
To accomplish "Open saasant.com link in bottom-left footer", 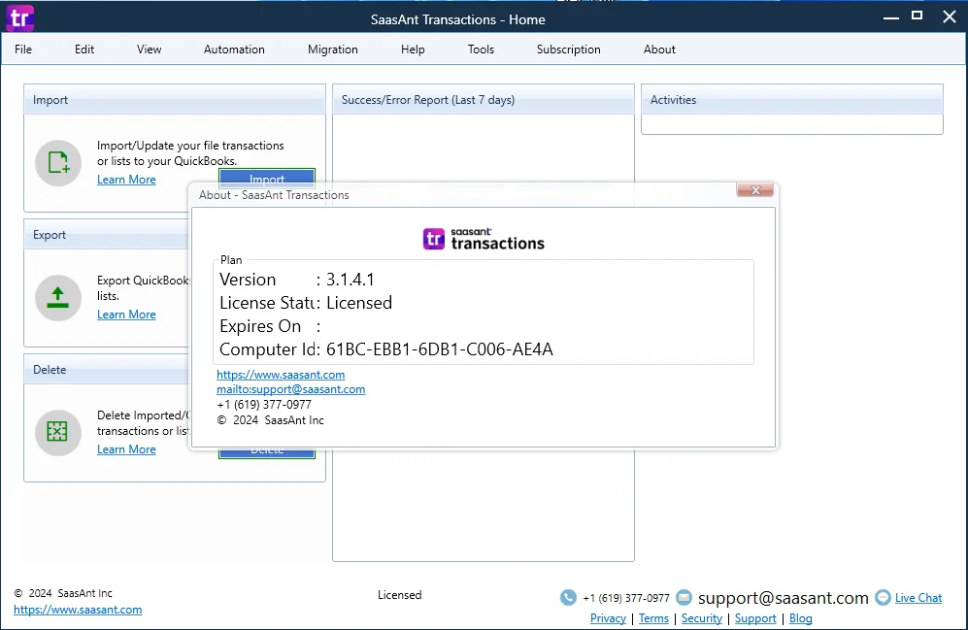I will click(x=78, y=610).
